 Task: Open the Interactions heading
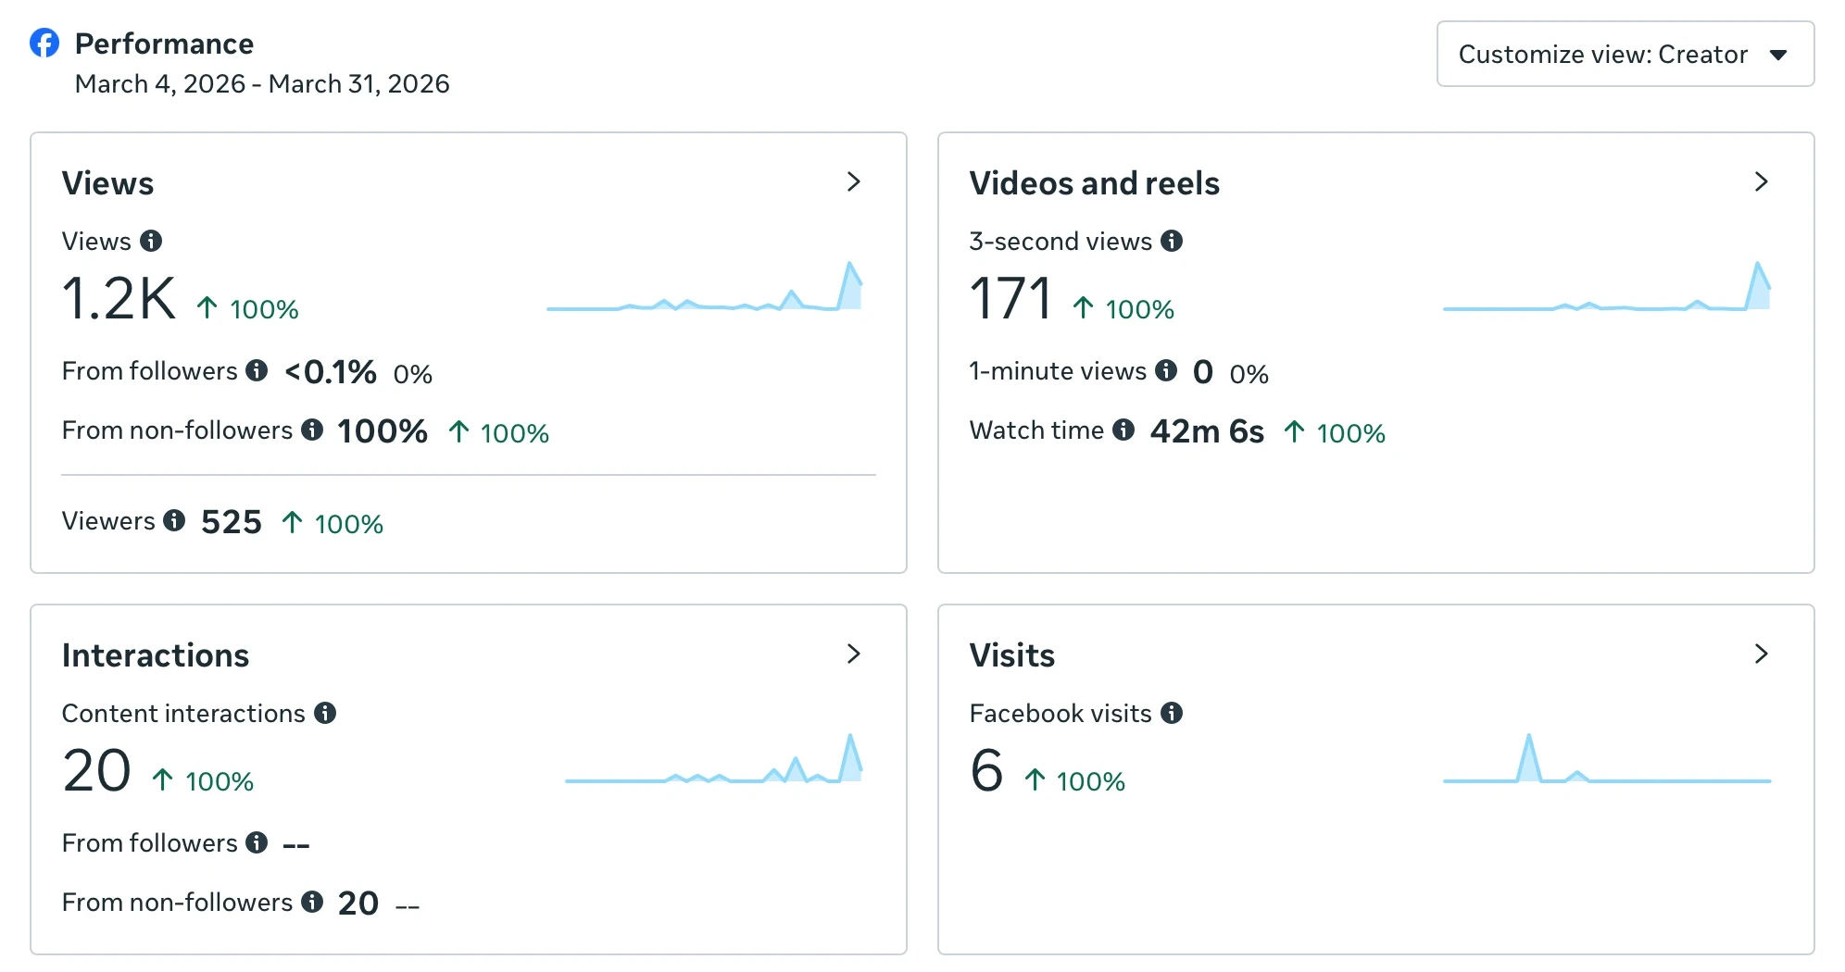click(x=156, y=655)
